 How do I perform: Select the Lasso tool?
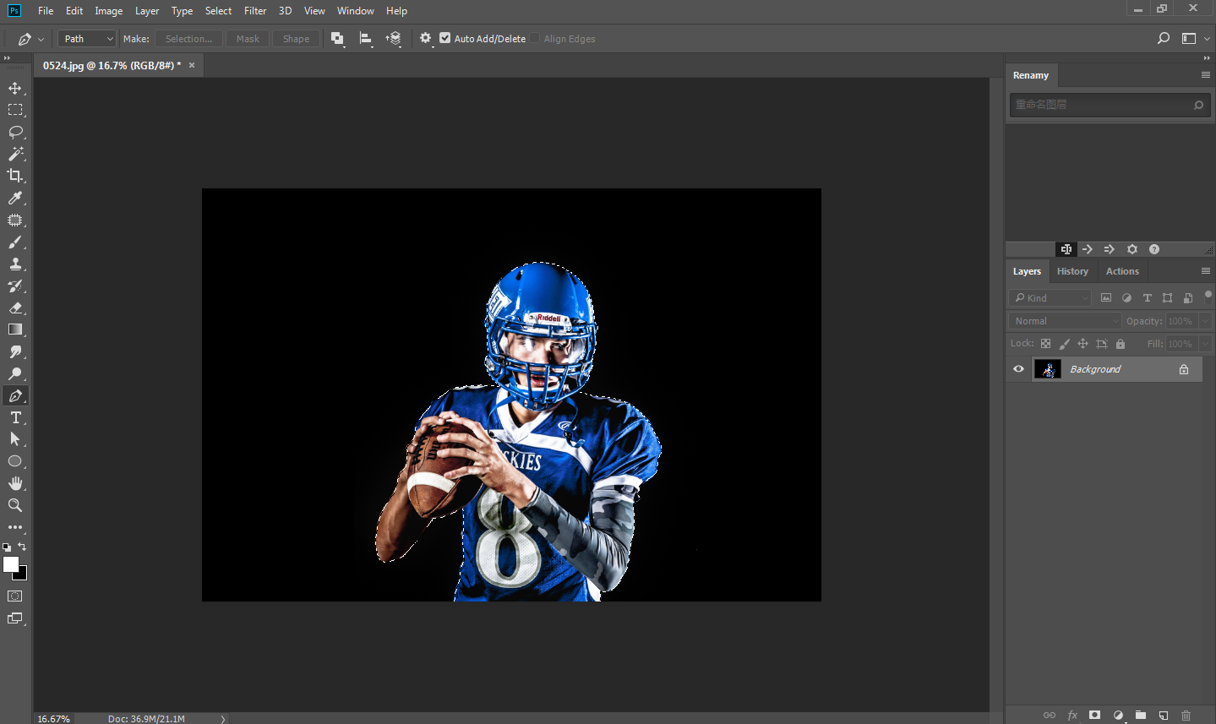tap(15, 132)
